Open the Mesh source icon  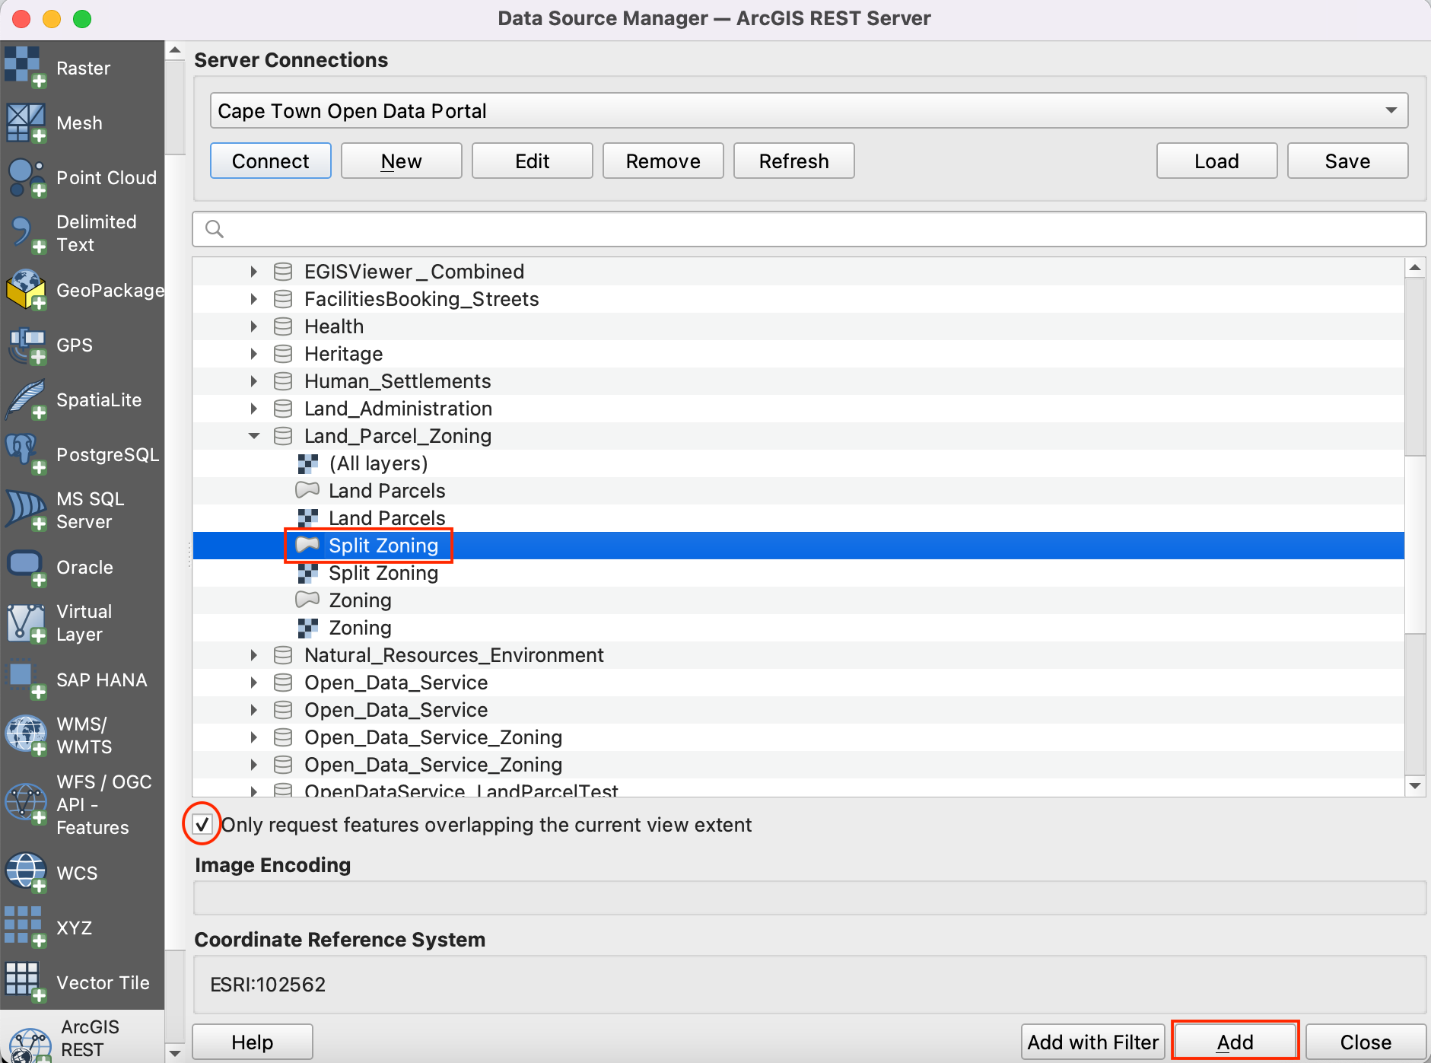click(x=25, y=123)
